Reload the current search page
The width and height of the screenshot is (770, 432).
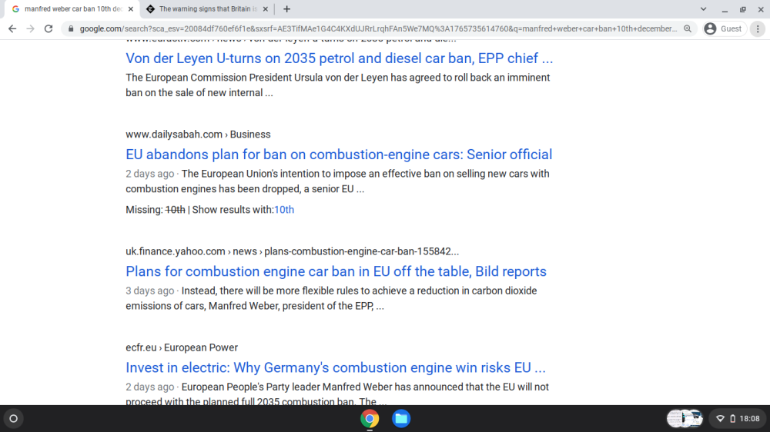point(48,29)
